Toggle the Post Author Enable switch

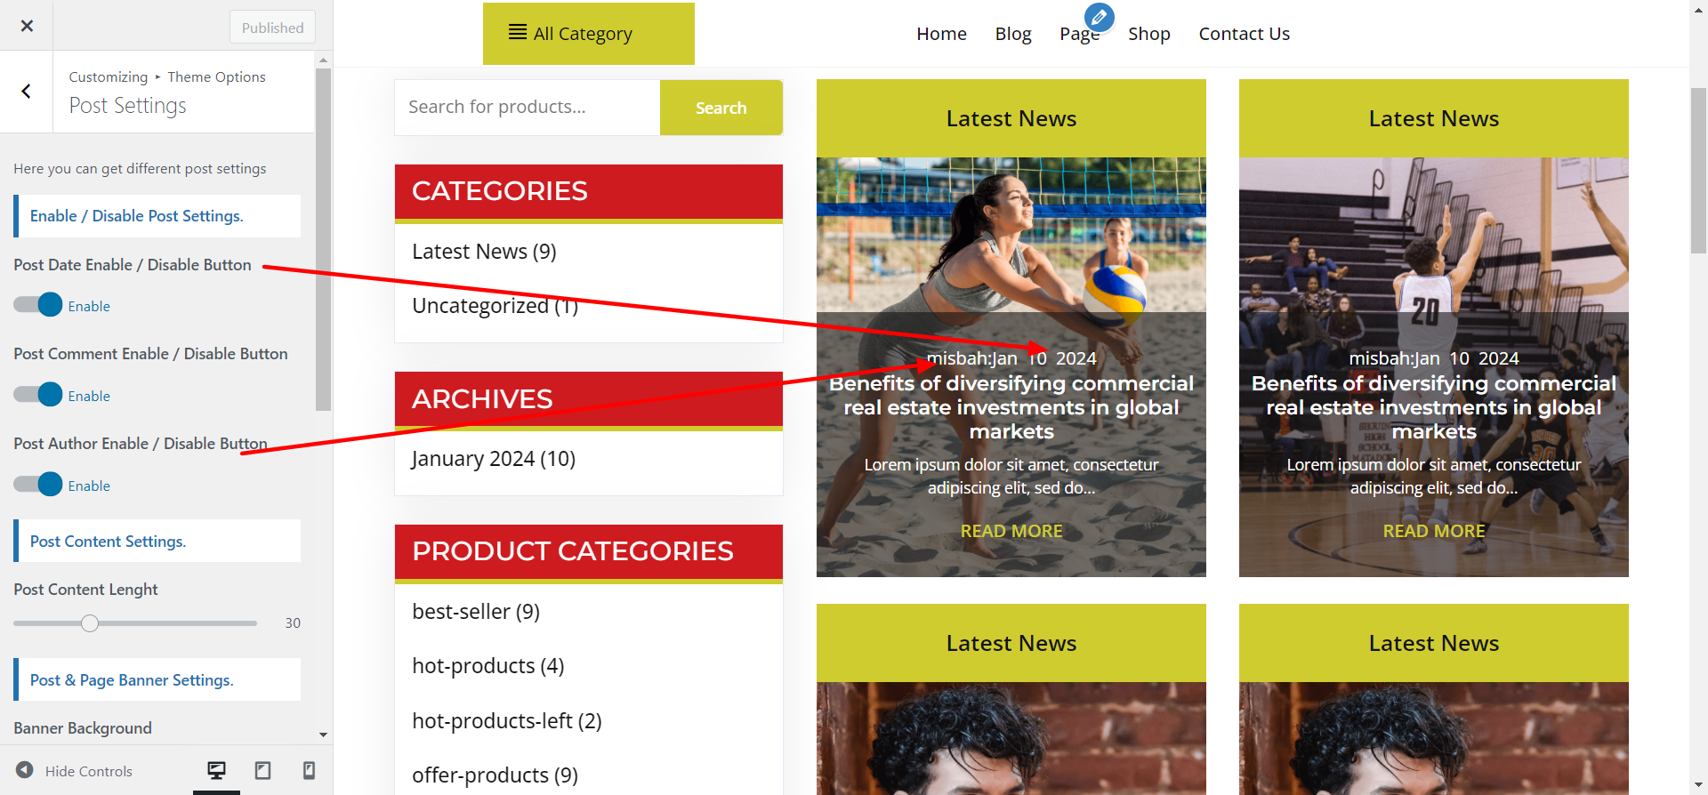[x=38, y=485]
